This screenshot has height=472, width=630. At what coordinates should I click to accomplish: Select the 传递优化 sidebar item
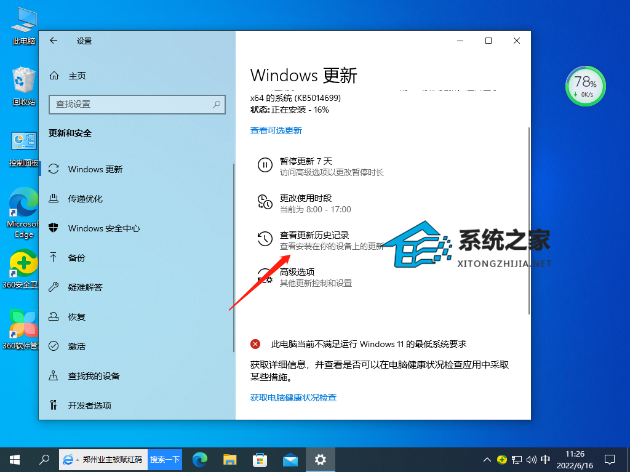point(85,199)
